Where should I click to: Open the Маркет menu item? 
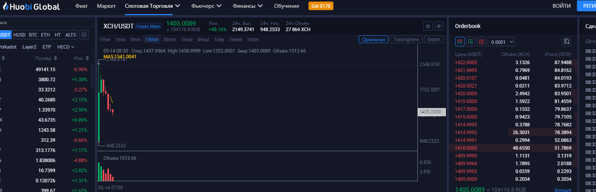click(107, 6)
